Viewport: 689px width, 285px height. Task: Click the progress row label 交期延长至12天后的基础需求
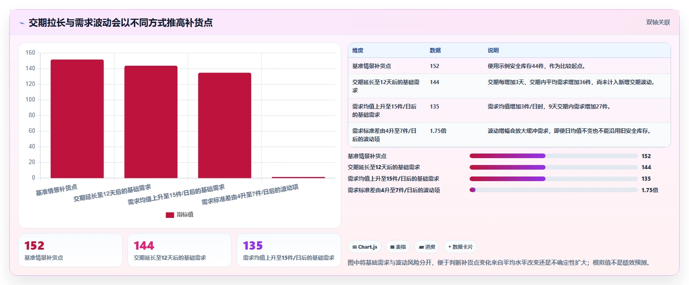[x=384, y=167]
